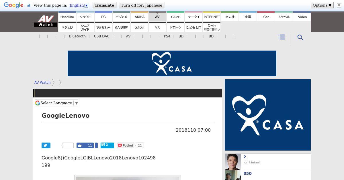Click the Google logo in translate bar
344x180 pixels.
tap(13, 5)
